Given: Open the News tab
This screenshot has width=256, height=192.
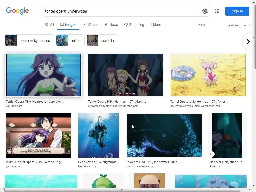Looking at the screenshot, I should [x=111, y=25].
